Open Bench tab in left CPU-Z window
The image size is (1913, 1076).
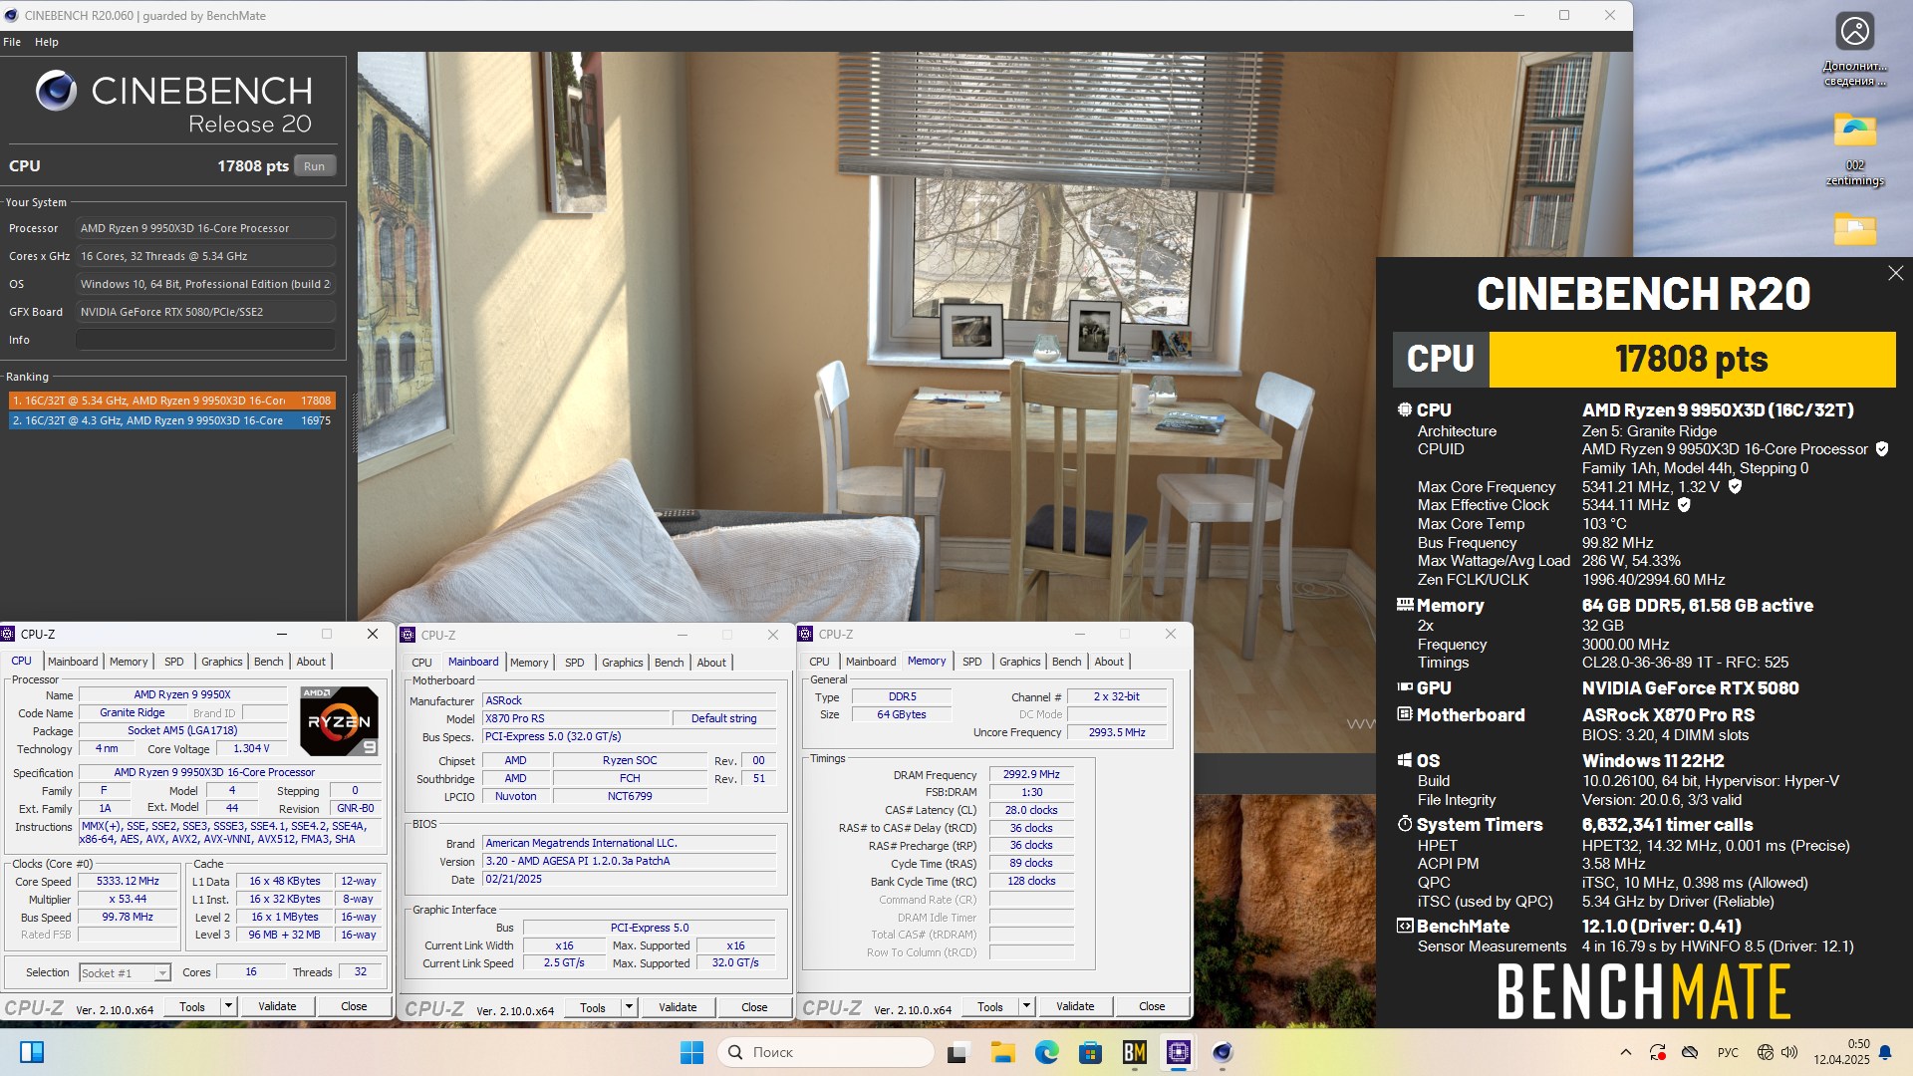tap(268, 662)
